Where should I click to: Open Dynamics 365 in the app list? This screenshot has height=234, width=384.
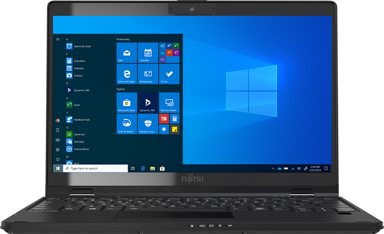tap(78, 90)
